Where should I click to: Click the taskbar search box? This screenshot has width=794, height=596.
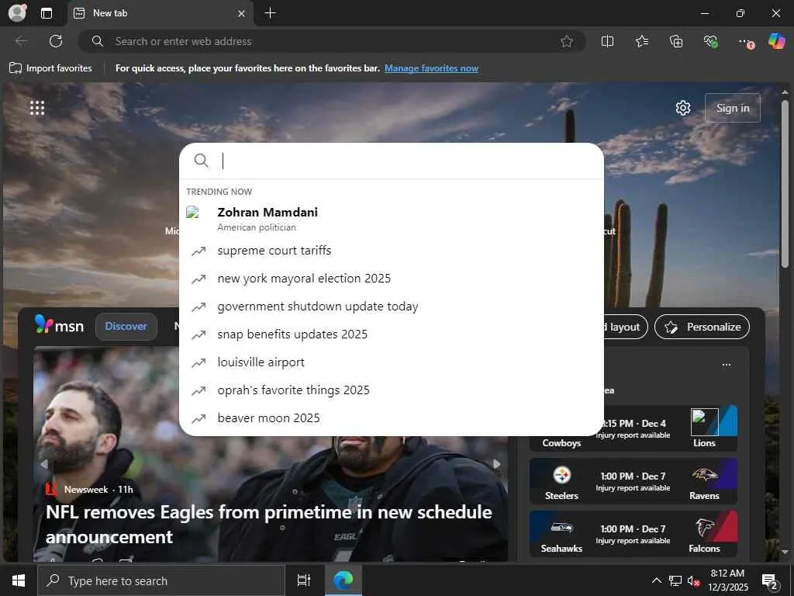(x=161, y=580)
